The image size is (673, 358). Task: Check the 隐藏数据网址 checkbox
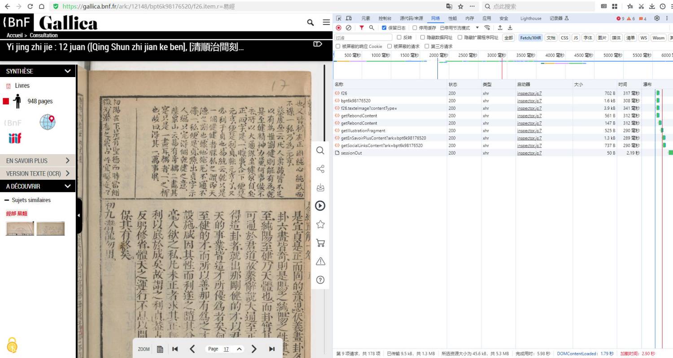422,38
